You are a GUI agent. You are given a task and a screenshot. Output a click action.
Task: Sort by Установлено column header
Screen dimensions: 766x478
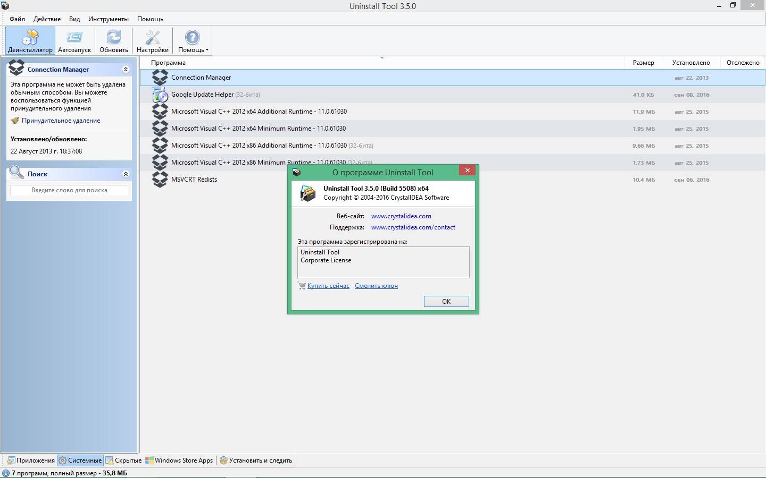(x=690, y=63)
